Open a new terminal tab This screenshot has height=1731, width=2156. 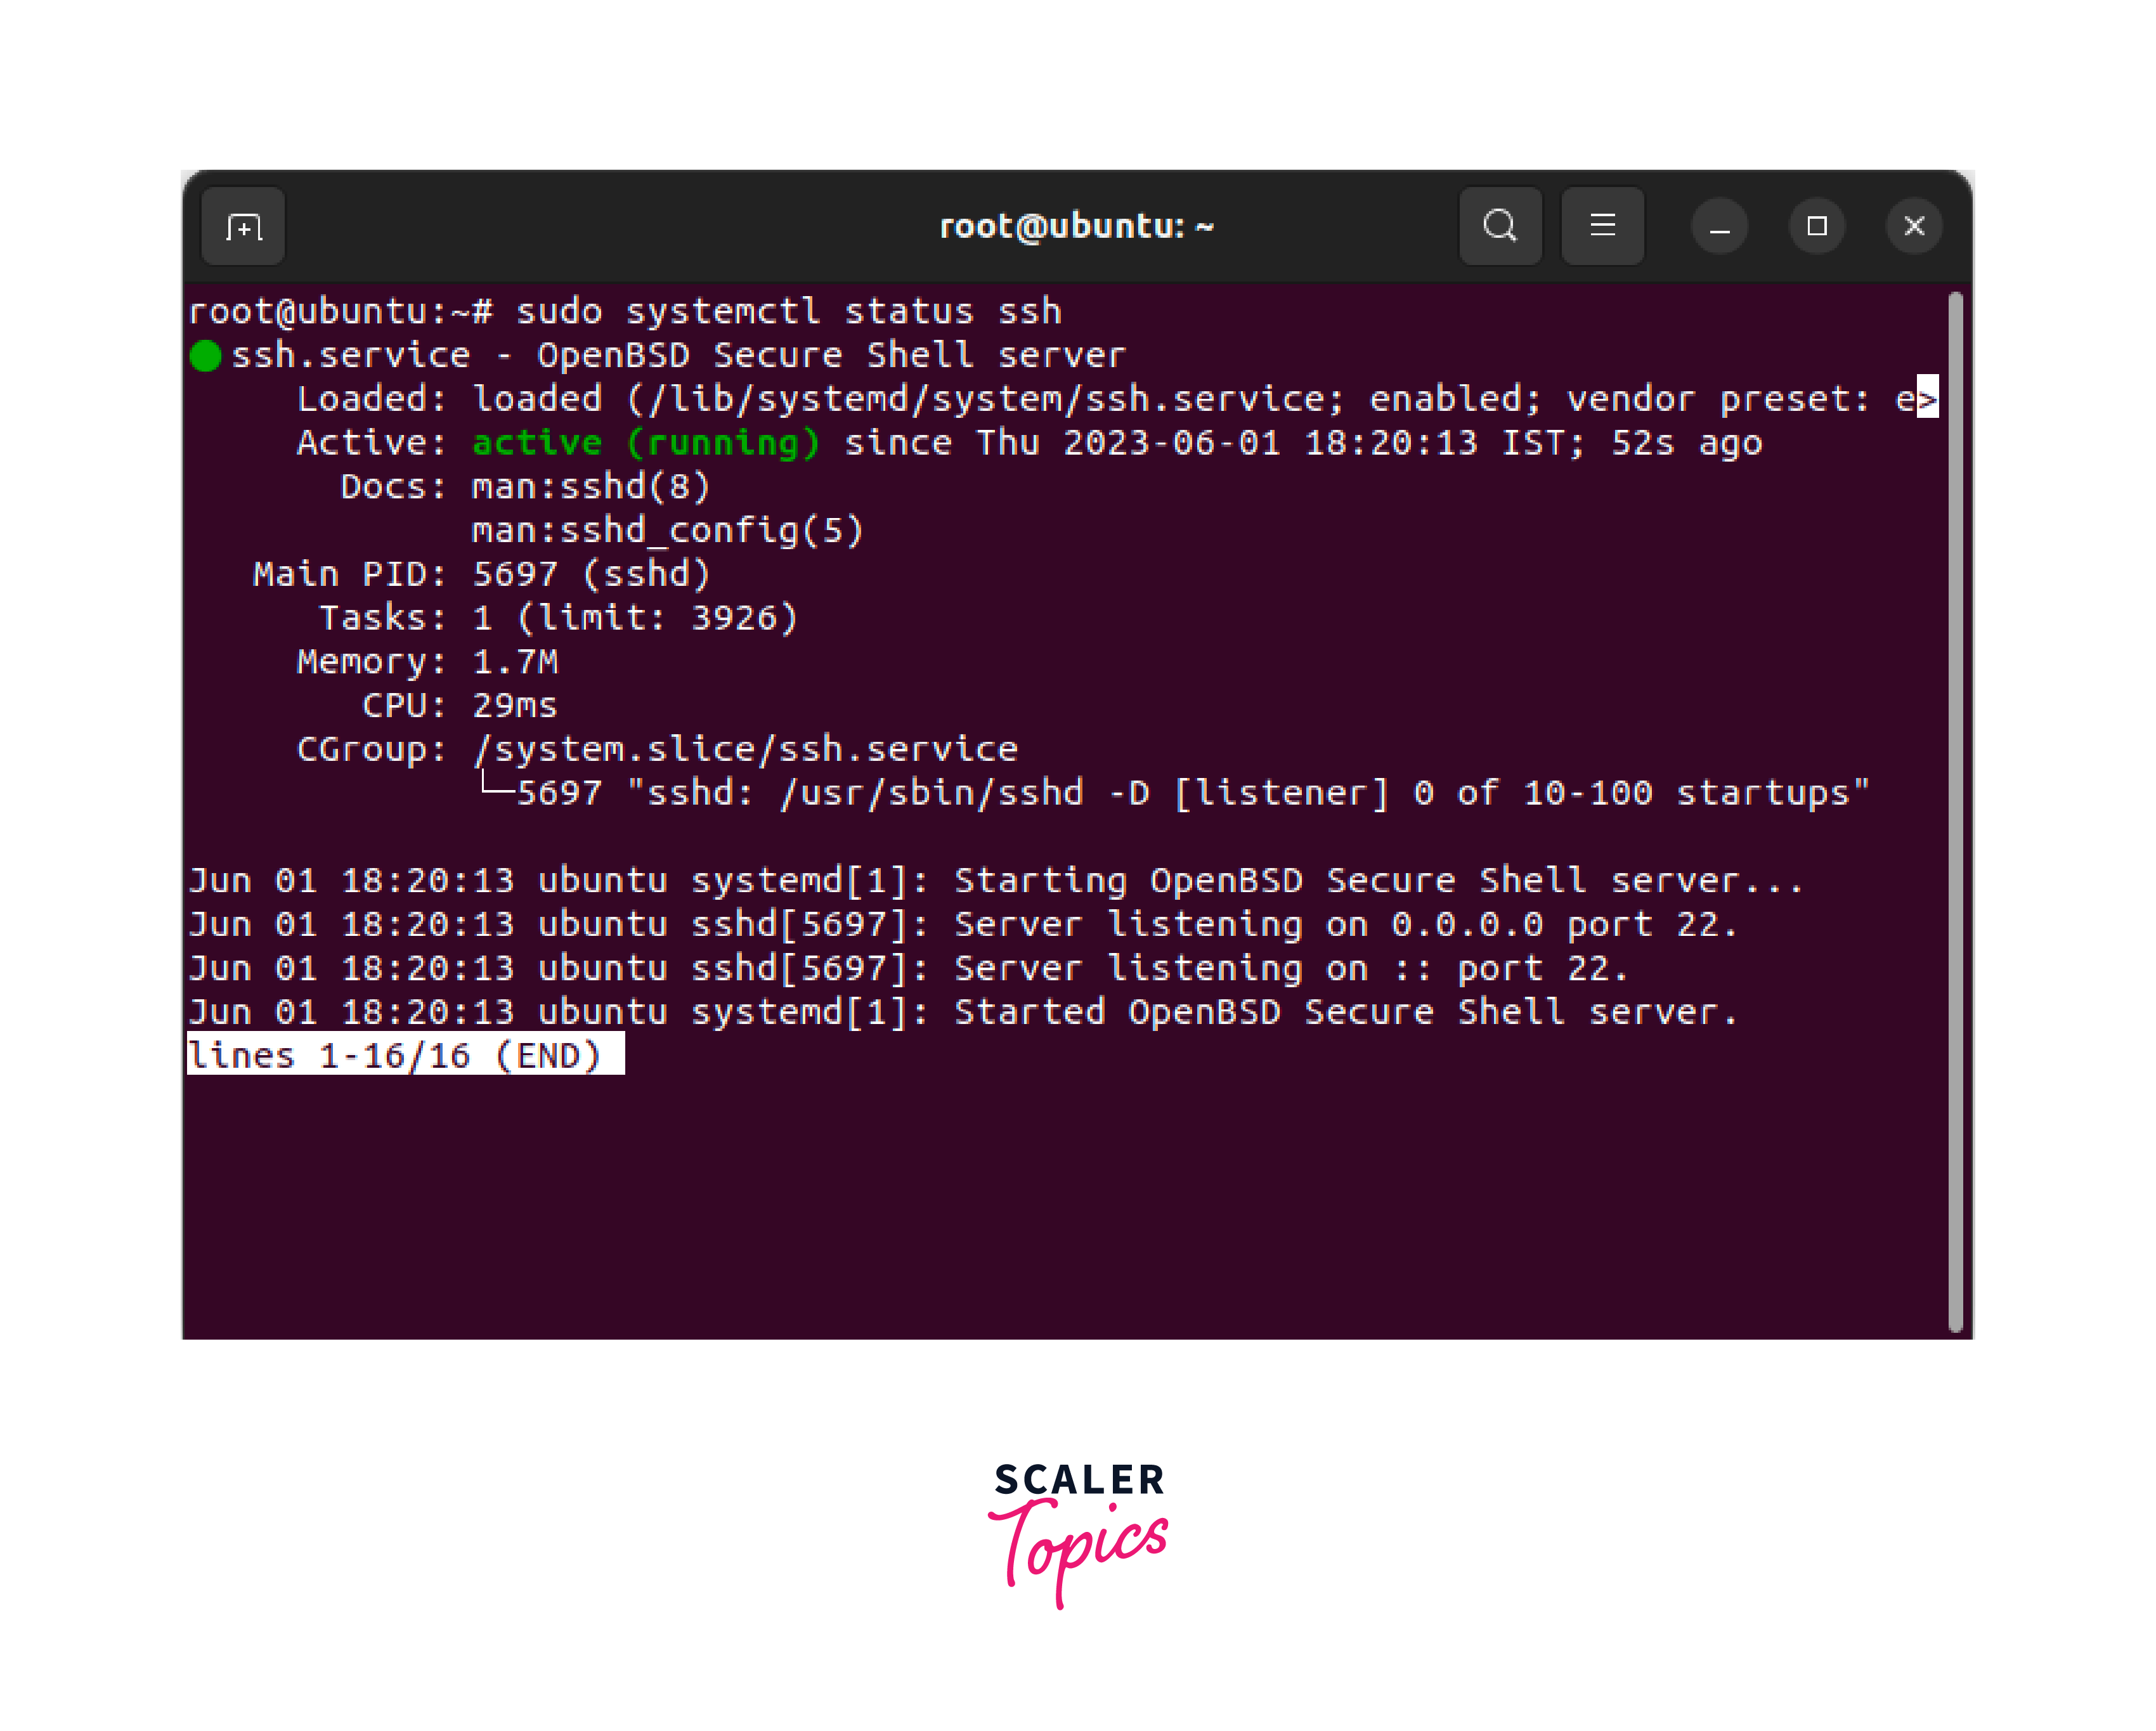pos(243,226)
